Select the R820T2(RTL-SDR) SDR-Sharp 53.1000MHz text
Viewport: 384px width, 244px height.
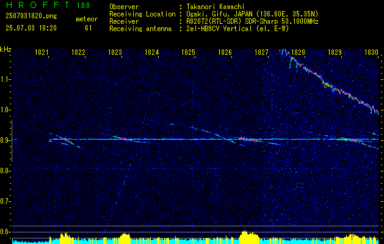click(x=252, y=21)
